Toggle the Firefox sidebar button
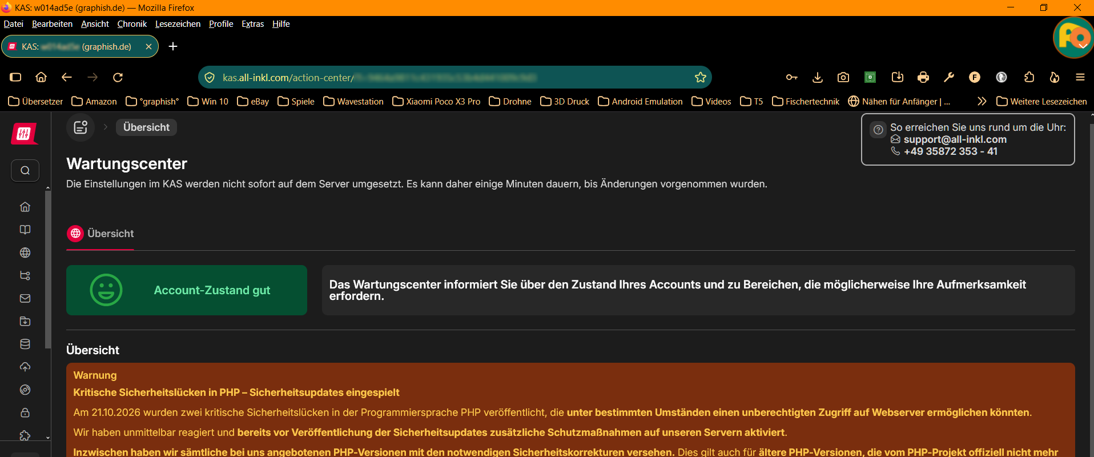This screenshot has height=457, width=1094. (15, 77)
